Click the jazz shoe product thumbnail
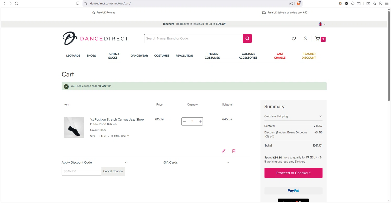 pos(74,127)
